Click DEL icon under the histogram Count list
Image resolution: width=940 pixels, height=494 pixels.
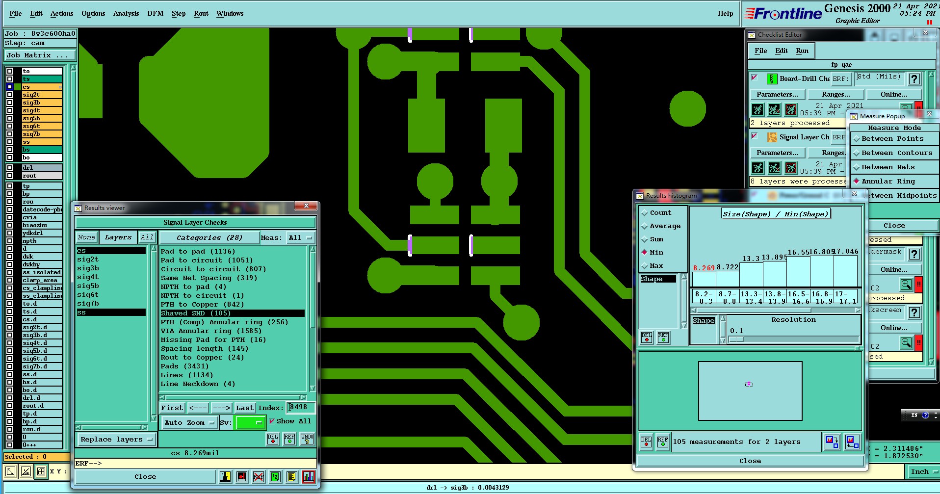tap(647, 338)
